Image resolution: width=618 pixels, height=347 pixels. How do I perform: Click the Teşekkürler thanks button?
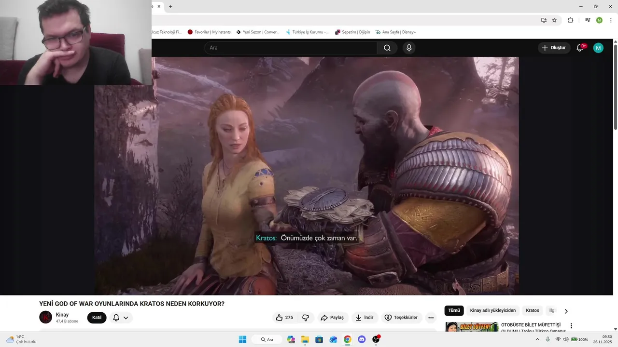coord(401,318)
